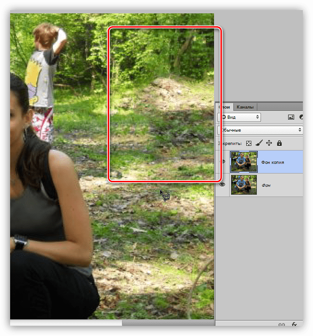This screenshot has width=313, height=336.
Task: Toggle lock position icon
Action: [269, 143]
